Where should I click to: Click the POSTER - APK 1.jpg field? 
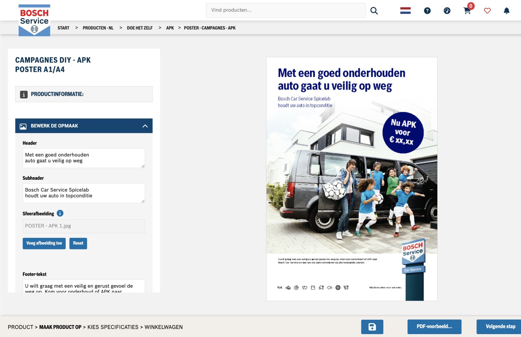pos(84,226)
